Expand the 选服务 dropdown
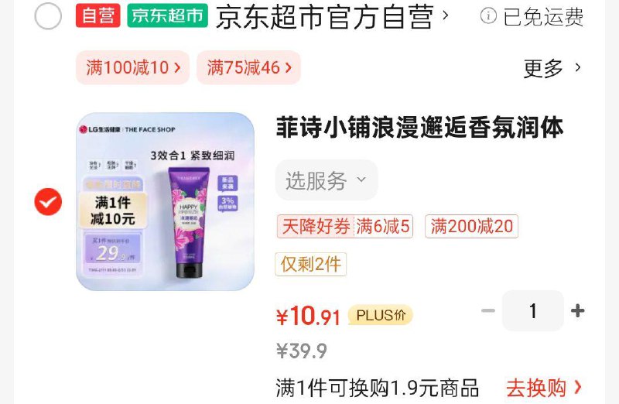 coord(327,180)
